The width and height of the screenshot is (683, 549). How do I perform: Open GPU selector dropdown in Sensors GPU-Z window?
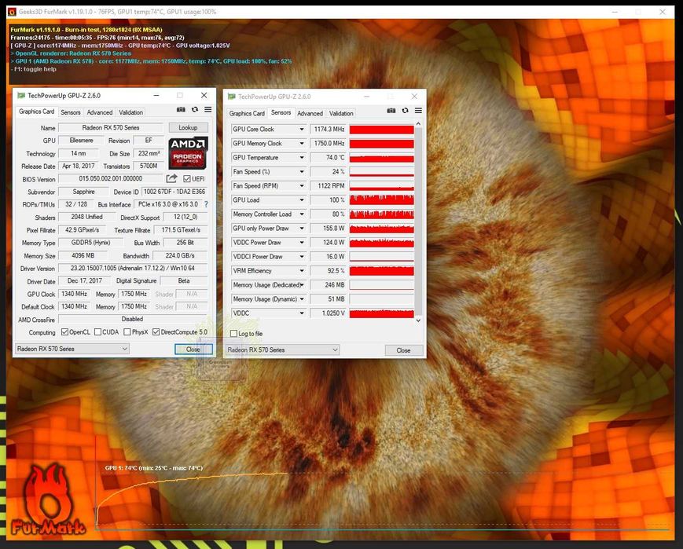tap(282, 350)
